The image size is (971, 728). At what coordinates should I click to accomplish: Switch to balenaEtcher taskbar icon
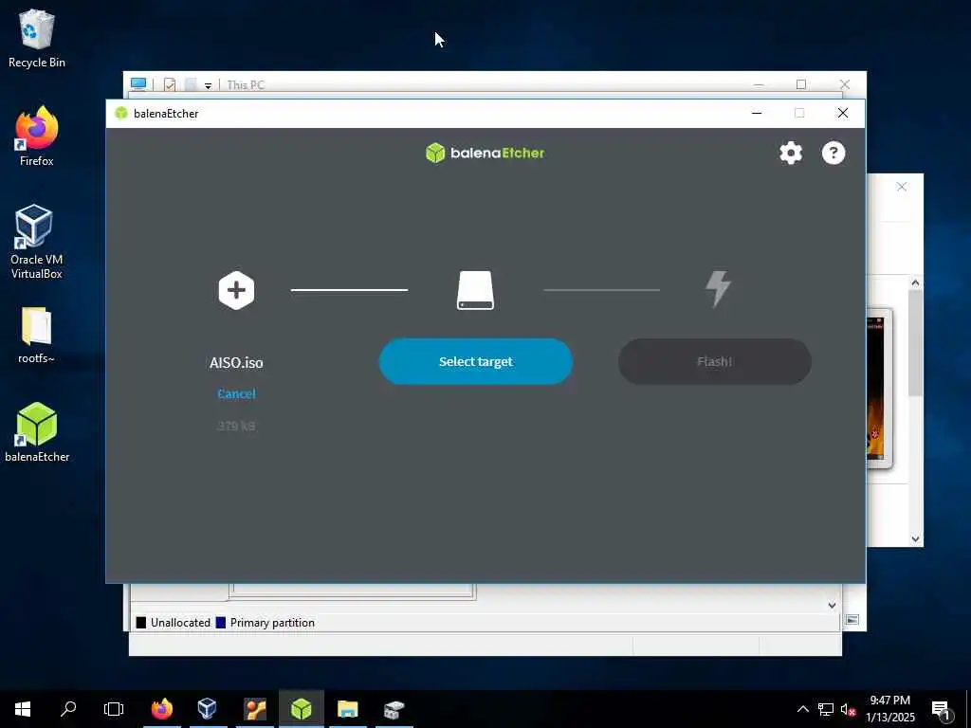click(x=302, y=709)
